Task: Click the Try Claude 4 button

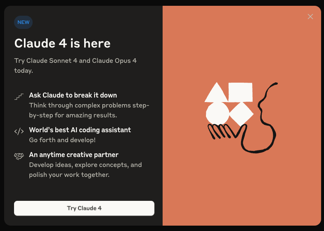Action: tap(84, 208)
